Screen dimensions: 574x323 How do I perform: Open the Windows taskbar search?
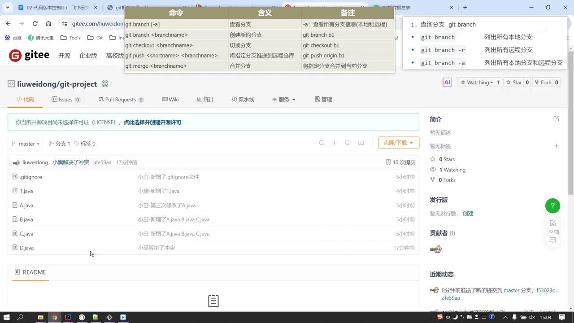[x=20, y=317]
